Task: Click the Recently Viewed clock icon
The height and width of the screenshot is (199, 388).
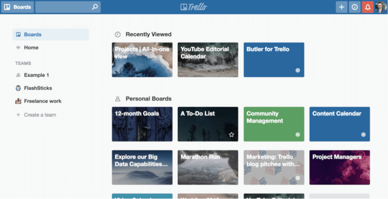Action: coord(117,34)
